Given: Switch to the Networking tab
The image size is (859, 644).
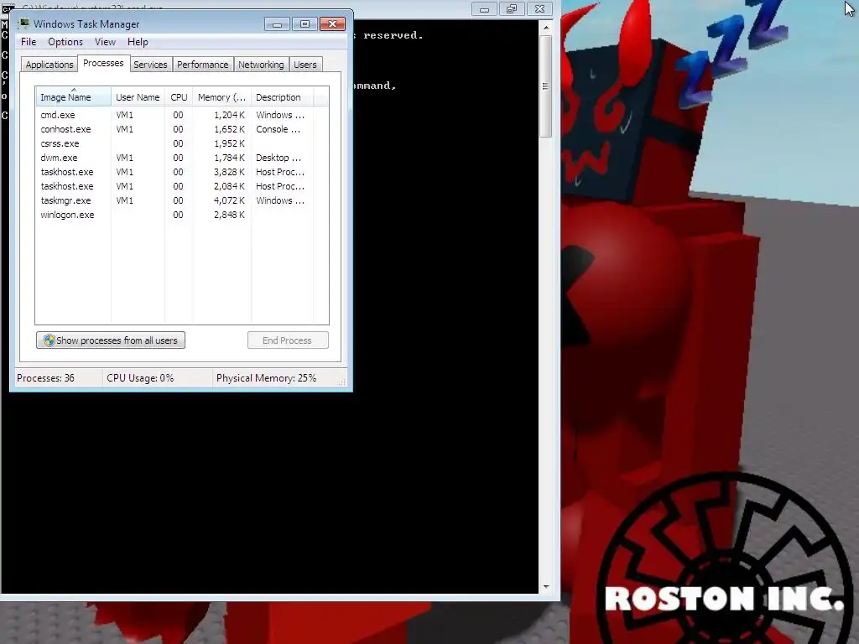Looking at the screenshot, I should click(x=261, y=65).
